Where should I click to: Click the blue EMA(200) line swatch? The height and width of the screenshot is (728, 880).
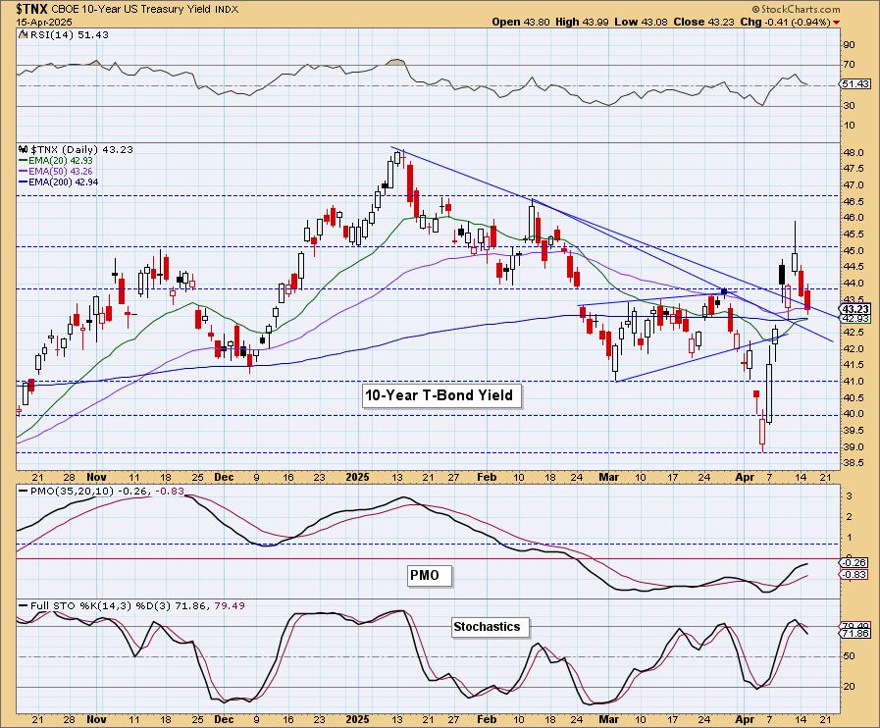(23, 182)
